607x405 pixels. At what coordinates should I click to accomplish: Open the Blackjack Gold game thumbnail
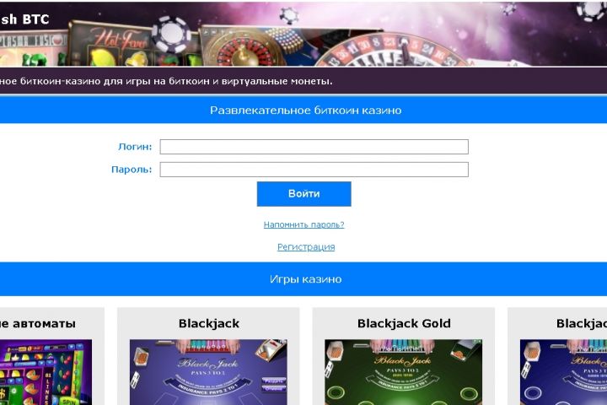(x=403, y=372)
